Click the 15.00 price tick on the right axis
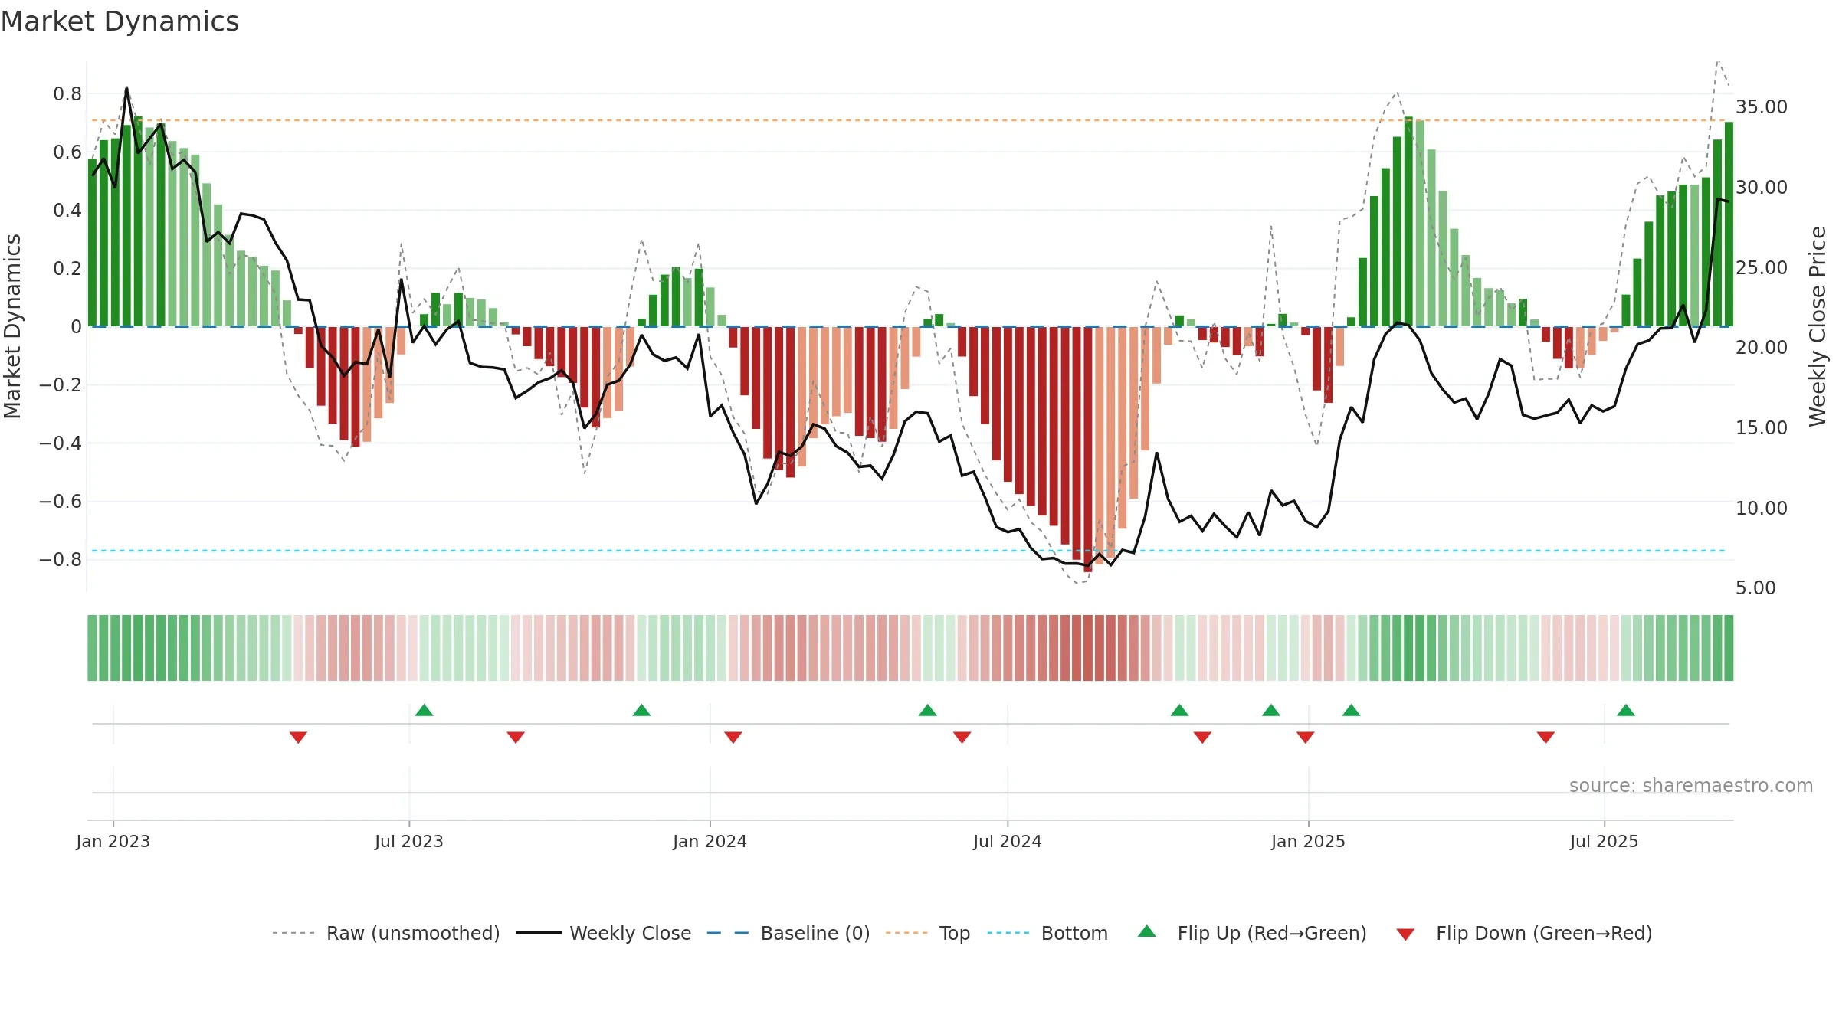This screenshot has width=1839, height=1034. [1762, 428]
